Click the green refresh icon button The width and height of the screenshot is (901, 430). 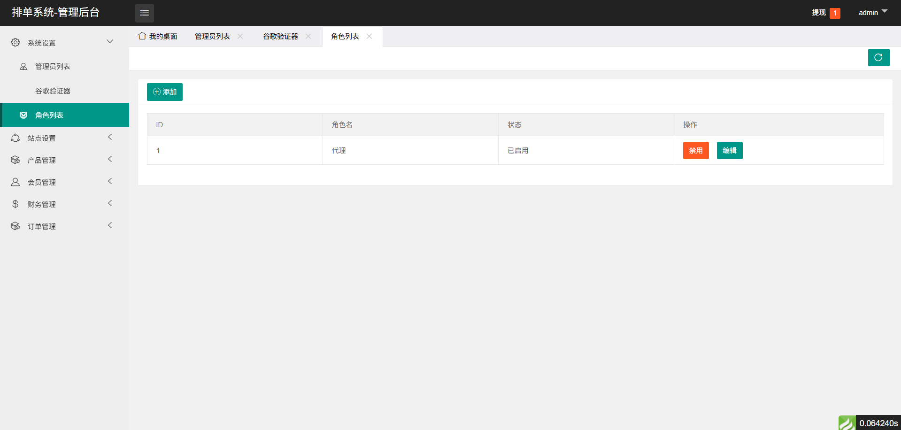coord(878,58)
